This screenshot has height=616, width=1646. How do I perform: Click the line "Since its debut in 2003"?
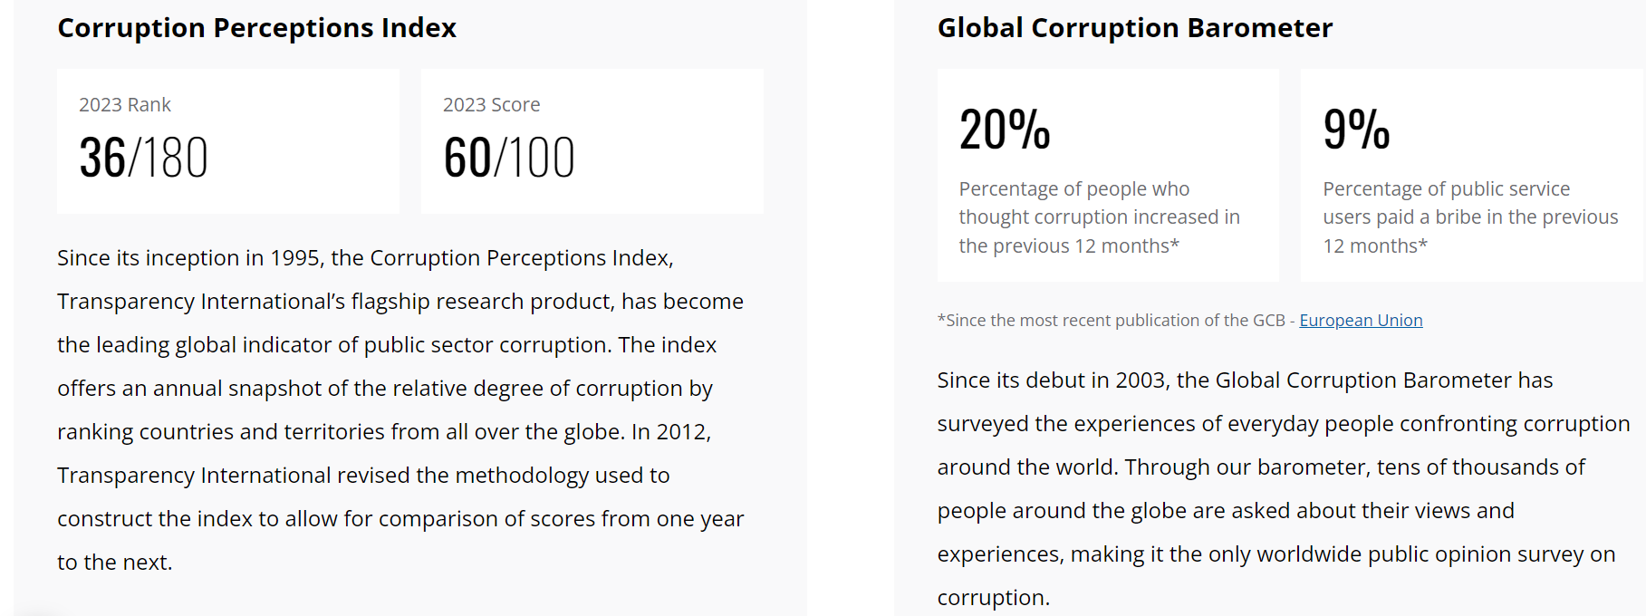tap(1245, 380)
